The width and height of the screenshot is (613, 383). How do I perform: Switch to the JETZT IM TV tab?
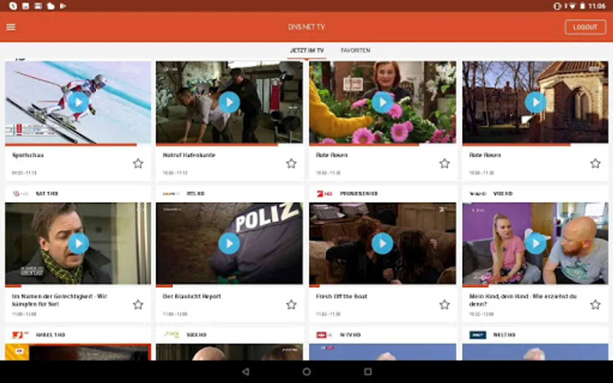click(306, 50)
